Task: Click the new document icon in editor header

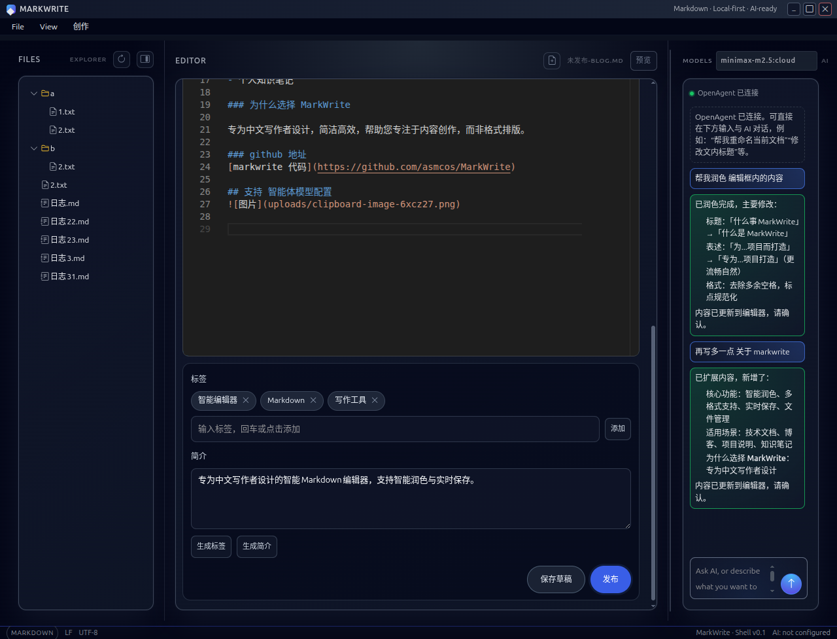Action: pyautogui.click(x=552, y=60)
